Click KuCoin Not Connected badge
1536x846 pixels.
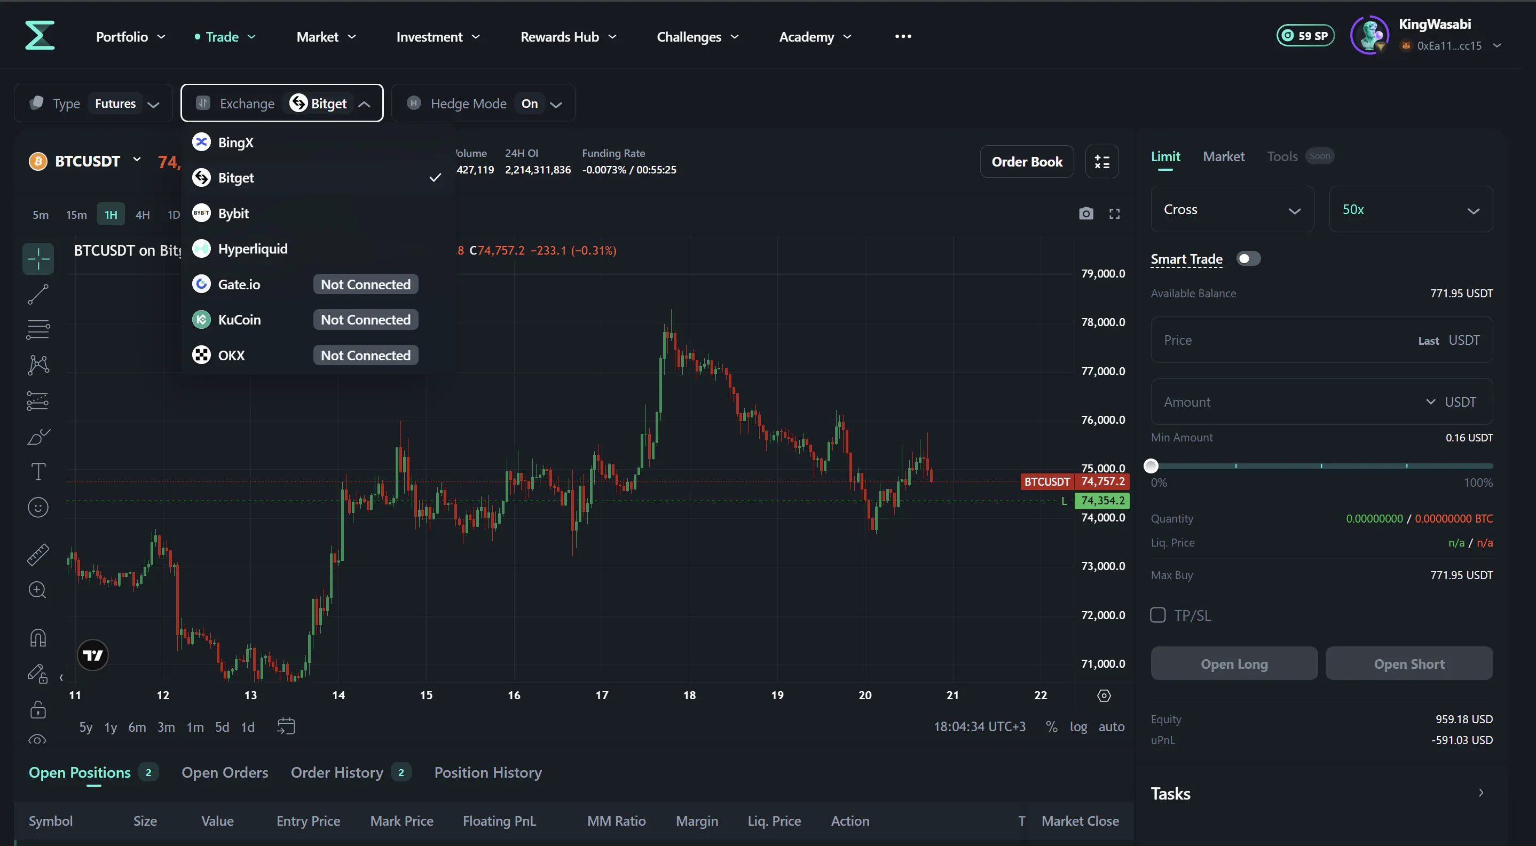[366, 320]
